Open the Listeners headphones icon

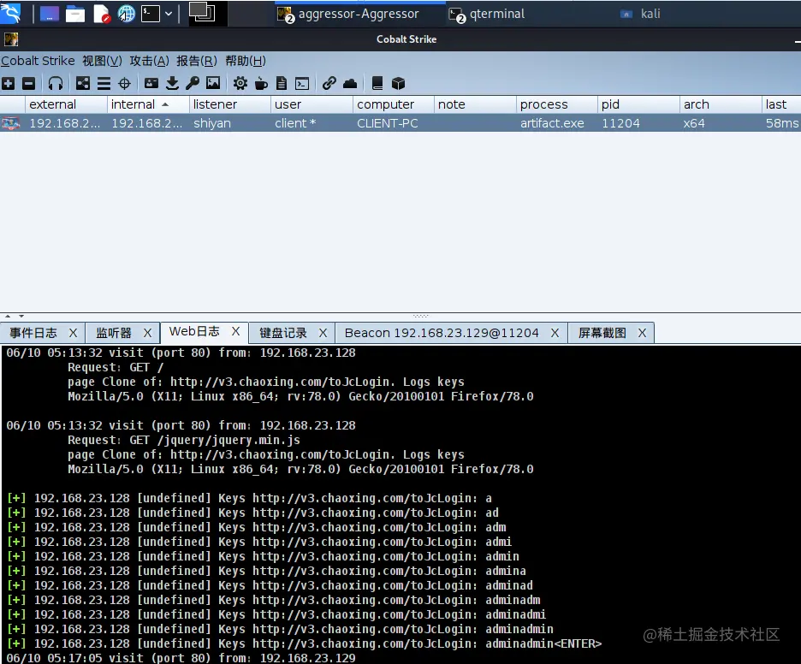point(55,83)
